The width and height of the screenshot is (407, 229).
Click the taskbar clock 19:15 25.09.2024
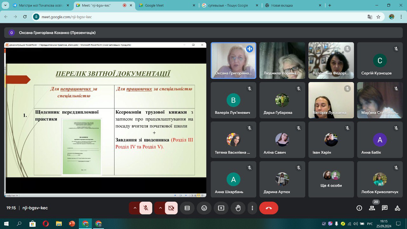(x=384, y=224)
